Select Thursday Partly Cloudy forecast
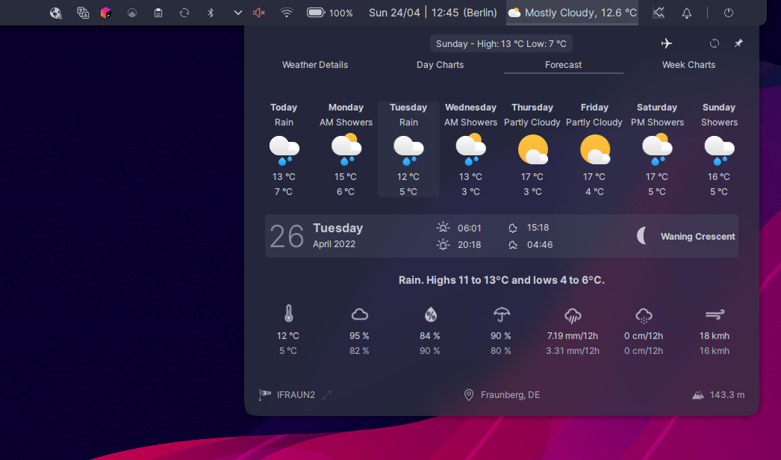 click(532, 149)
